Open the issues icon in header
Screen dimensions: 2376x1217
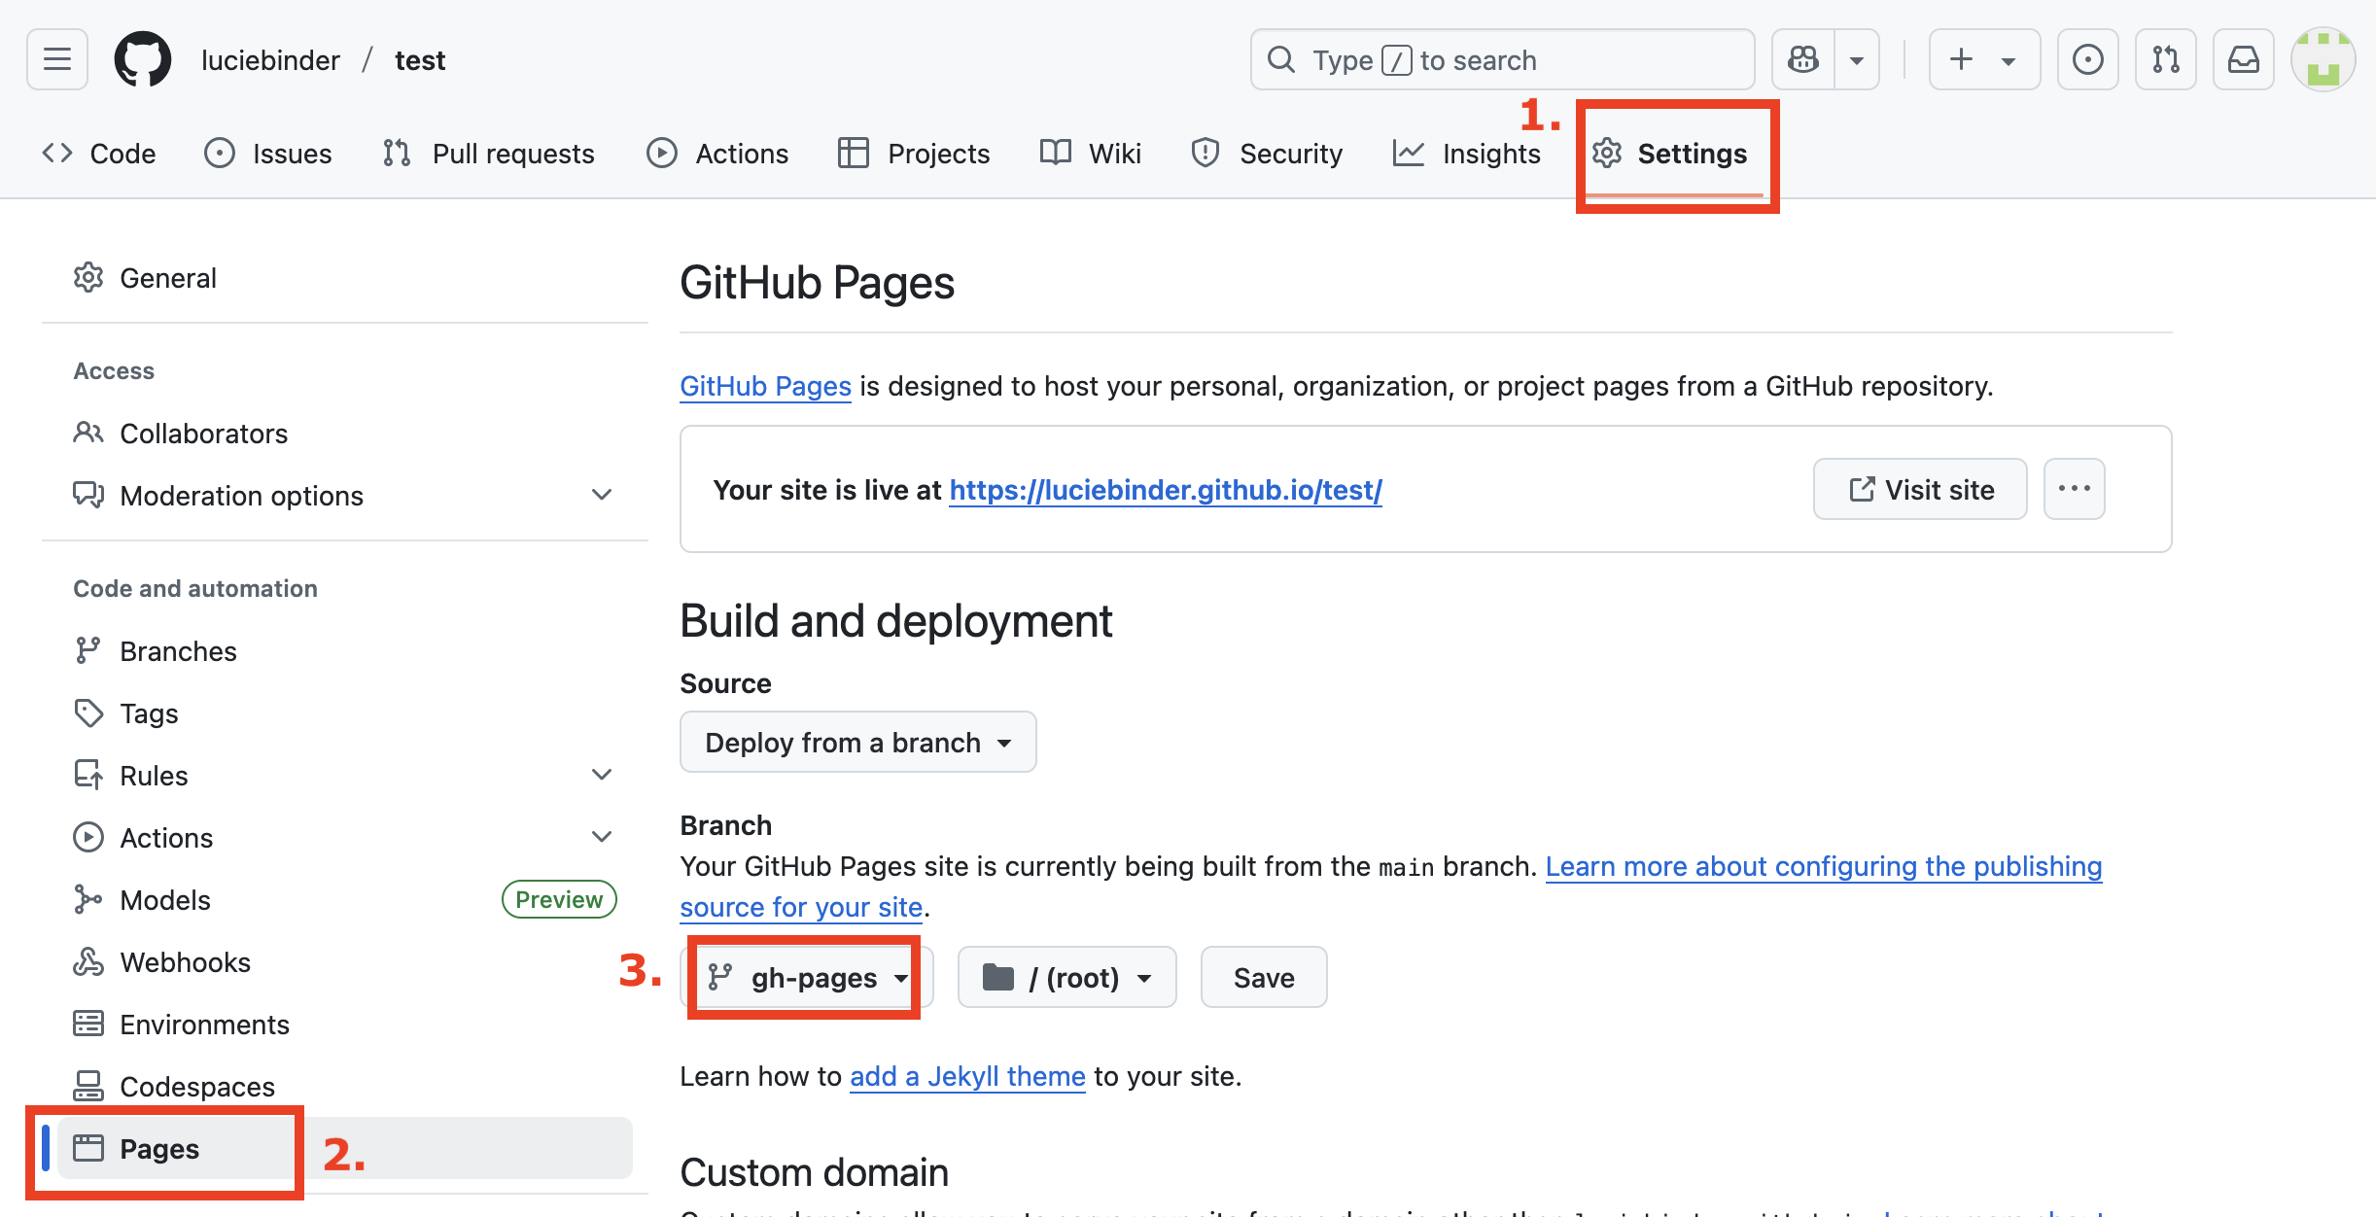tap(2087, 60)
